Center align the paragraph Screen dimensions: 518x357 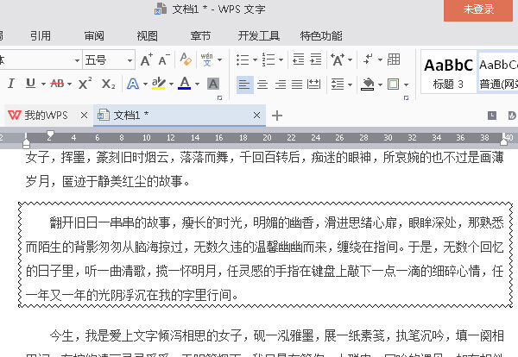pyautogui.click(x=262, y=84)
